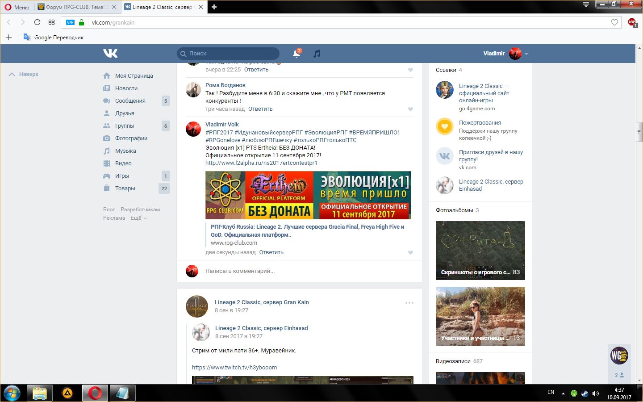This screenshot has height=402, width=643.
Task: Open the Пожертвования link
Action: (480, 123)
